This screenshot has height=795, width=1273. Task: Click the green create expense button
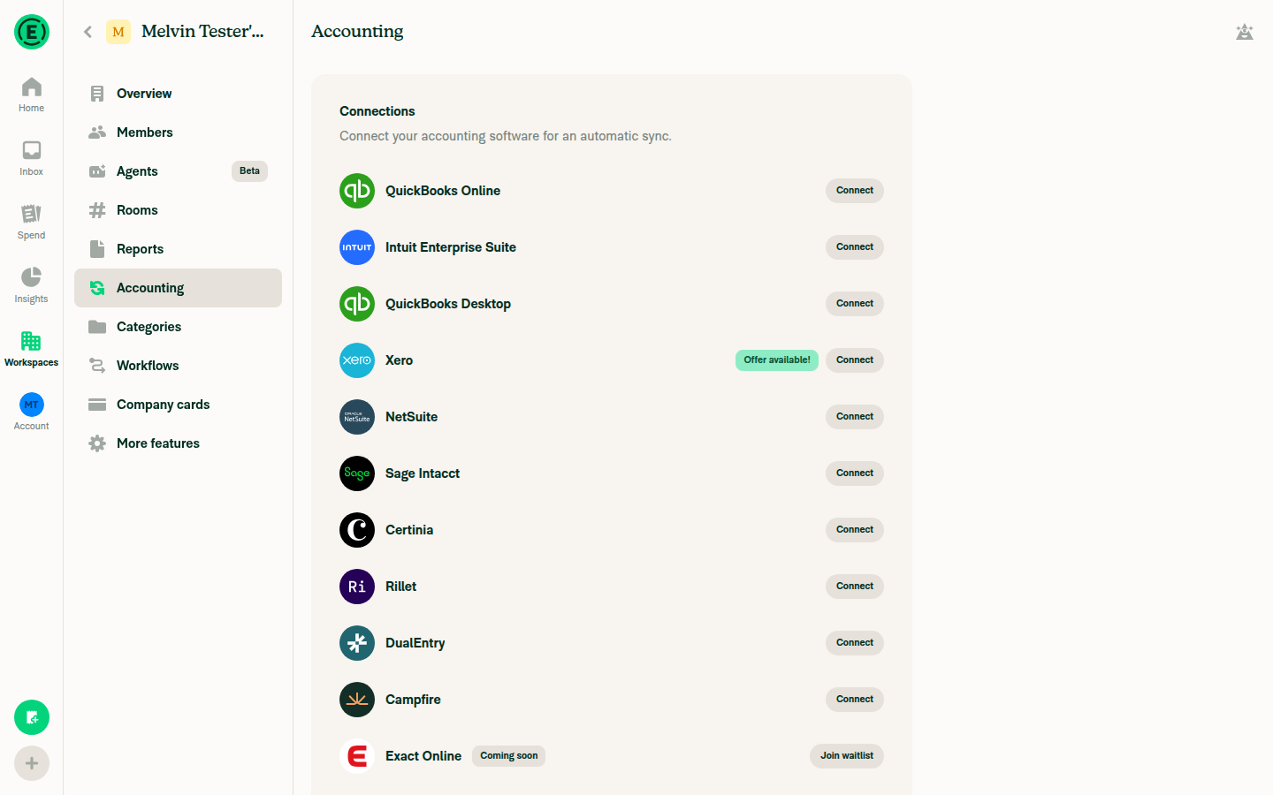click(32, 717)
